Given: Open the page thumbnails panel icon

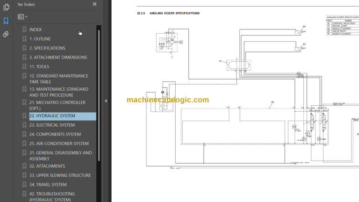Looking at the screenshot, I should click(x=6, y=7).
